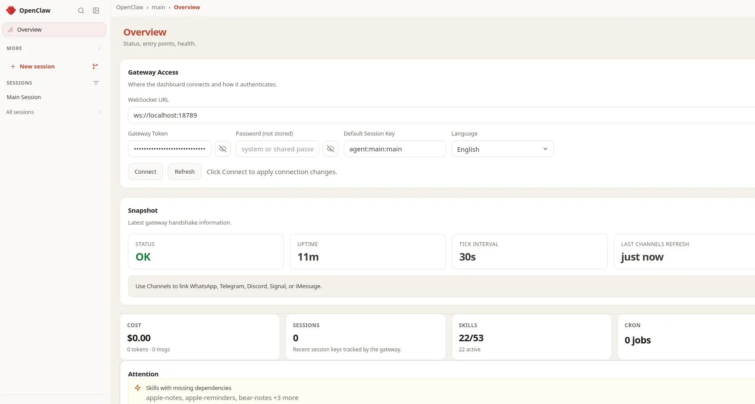Click OpenClaw breadcrumb
755x404 pixels.
click(x=130, y=7)
